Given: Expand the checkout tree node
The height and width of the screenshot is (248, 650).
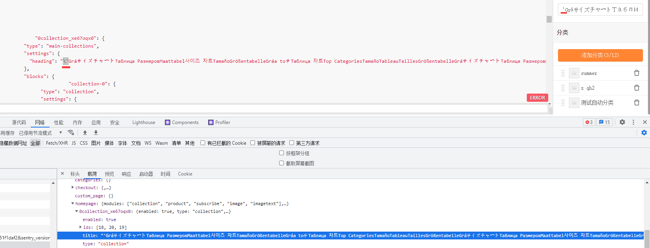Looking at the screenshot, I should pos(73,188).
